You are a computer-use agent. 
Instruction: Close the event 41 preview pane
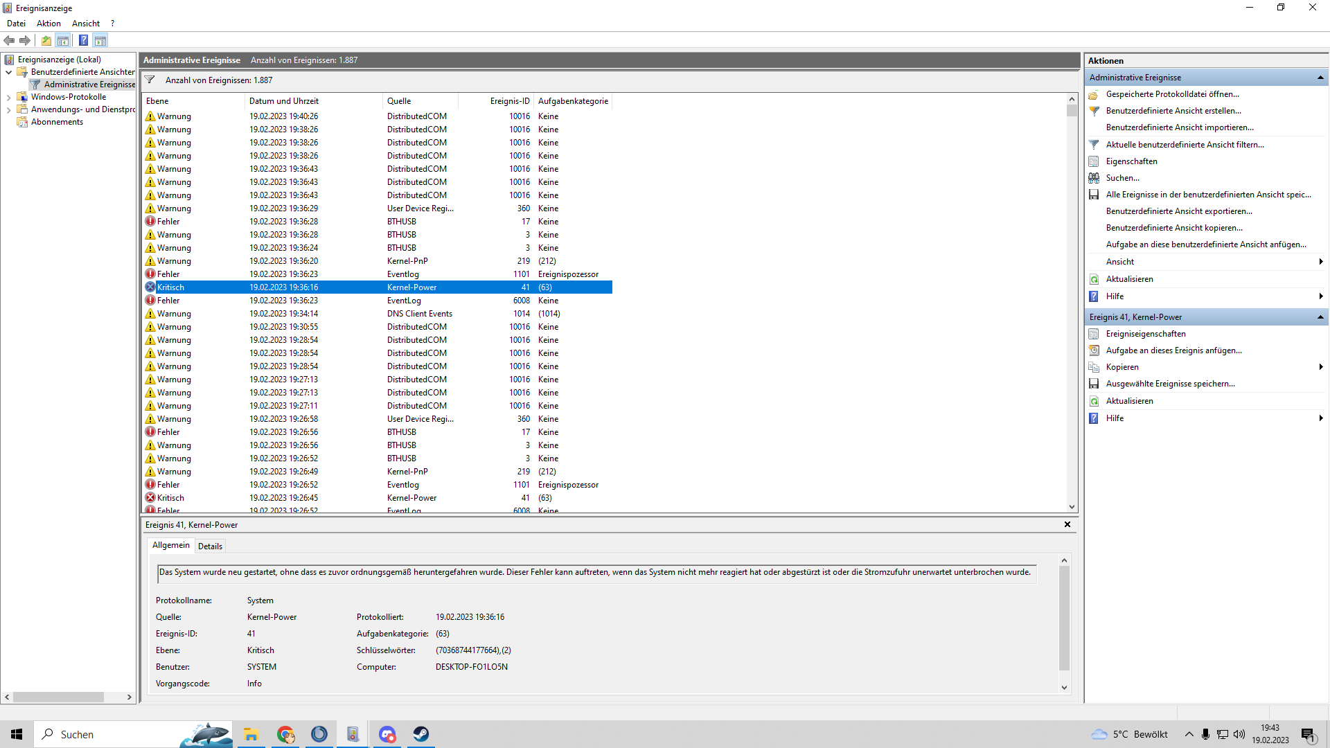pyautogui.click(x=1067, y=524)
